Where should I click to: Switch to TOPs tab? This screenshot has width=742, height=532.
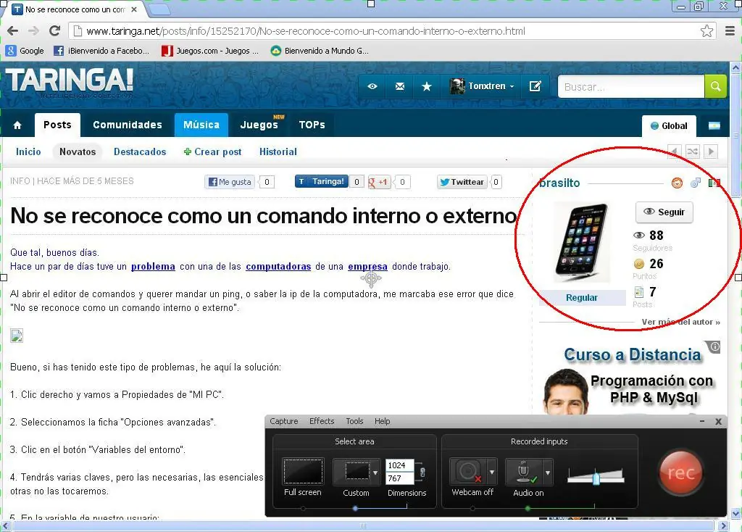pos(312,125)
